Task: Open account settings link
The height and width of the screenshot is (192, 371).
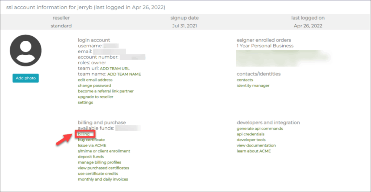Action: tap(85, 102)
